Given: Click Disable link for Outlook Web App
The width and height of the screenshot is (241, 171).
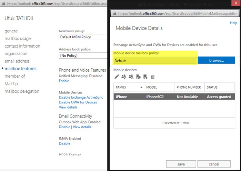Looking at the screenshot, I should pos(64,127).
